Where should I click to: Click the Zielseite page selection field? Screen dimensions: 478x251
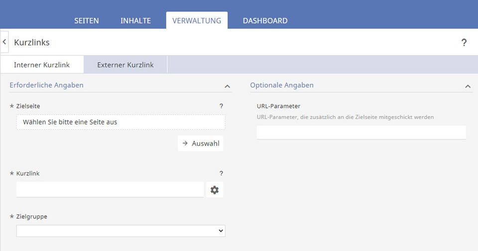(x=120, y=122)
